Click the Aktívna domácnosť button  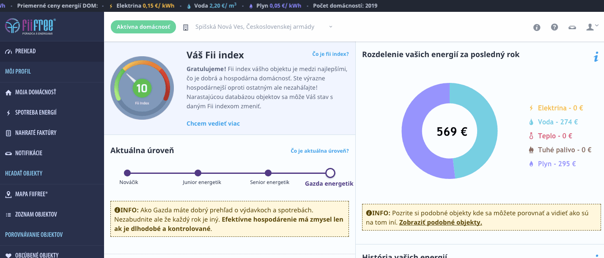click(143, 27)
